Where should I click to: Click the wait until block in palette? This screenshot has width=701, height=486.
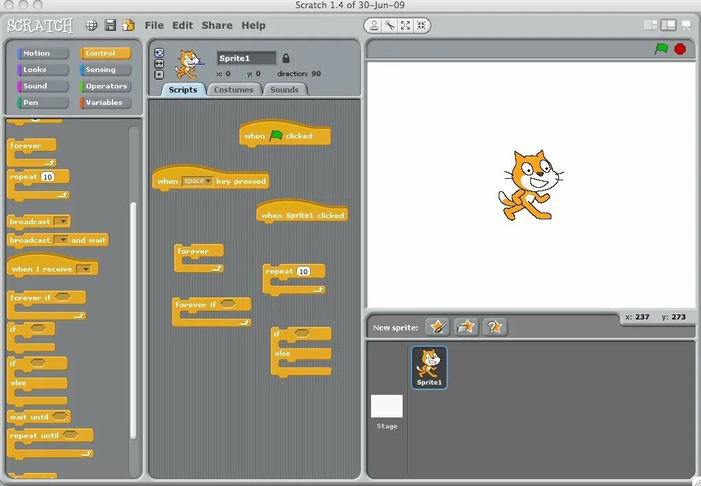click(x=39, y=417)
